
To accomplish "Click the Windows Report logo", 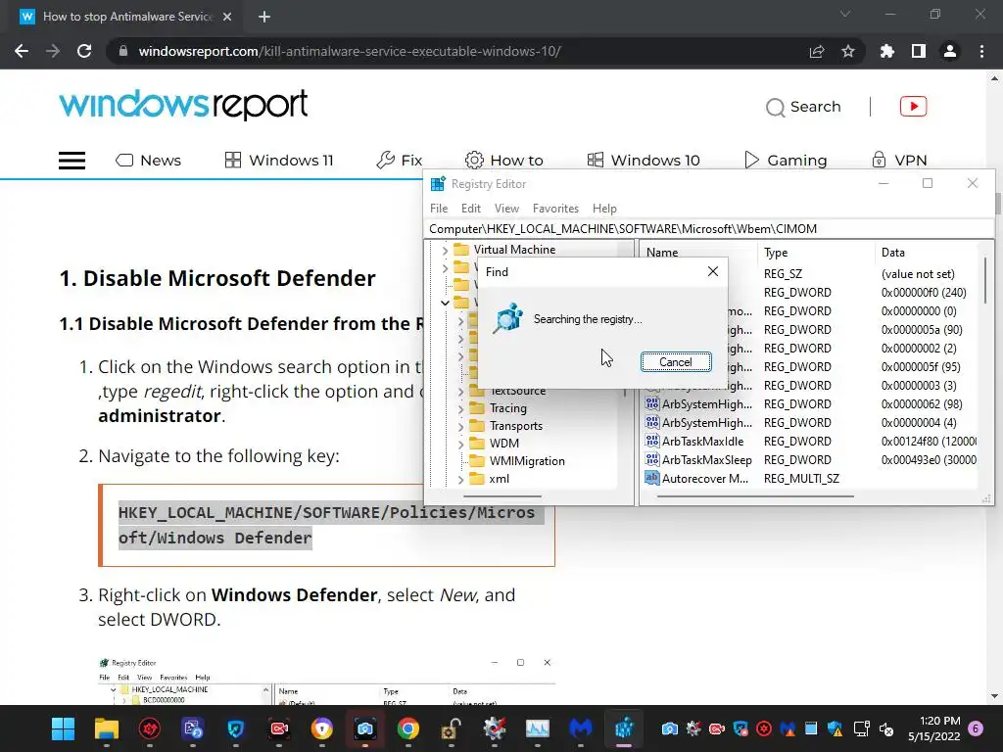I will tap(183, 105).
